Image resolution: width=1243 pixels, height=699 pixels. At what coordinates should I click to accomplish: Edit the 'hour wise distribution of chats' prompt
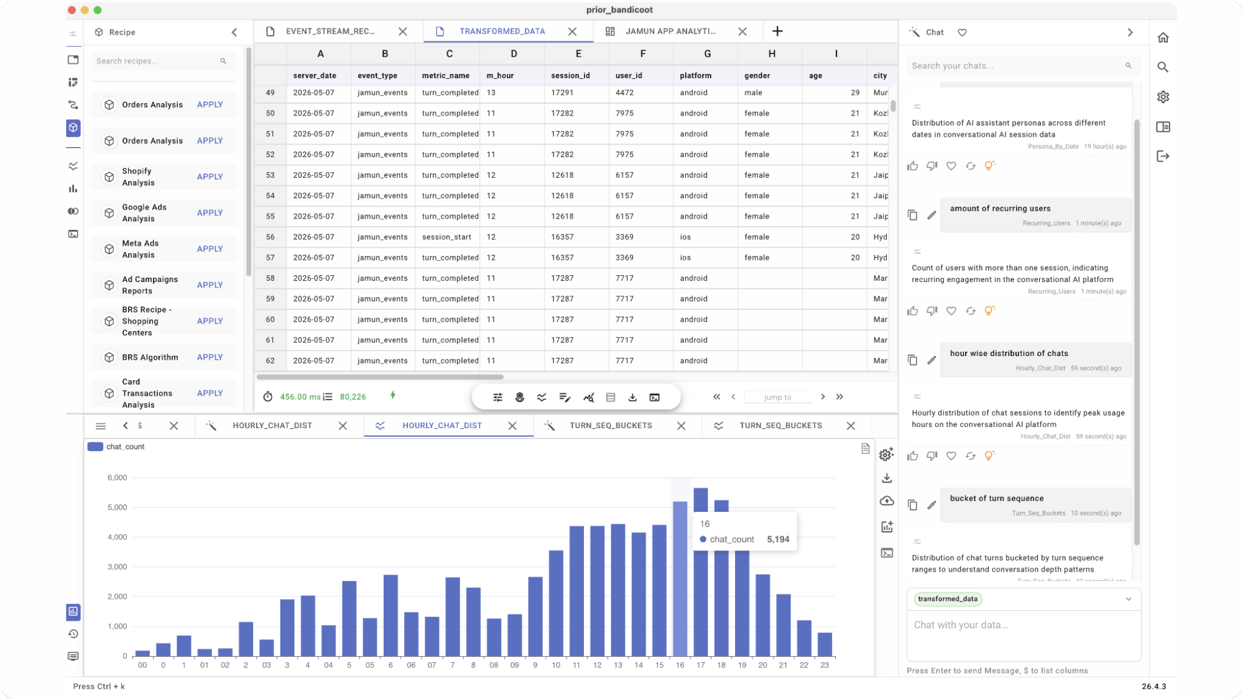pos(931,360)
